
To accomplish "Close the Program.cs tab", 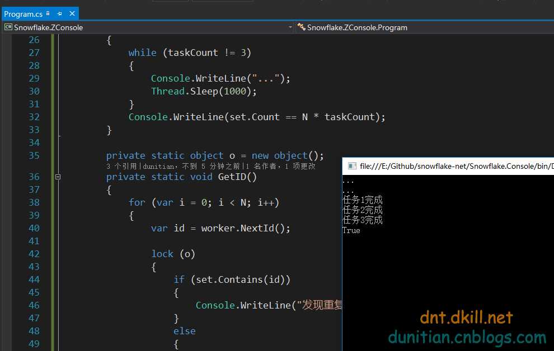I will (x=72, y=13).
